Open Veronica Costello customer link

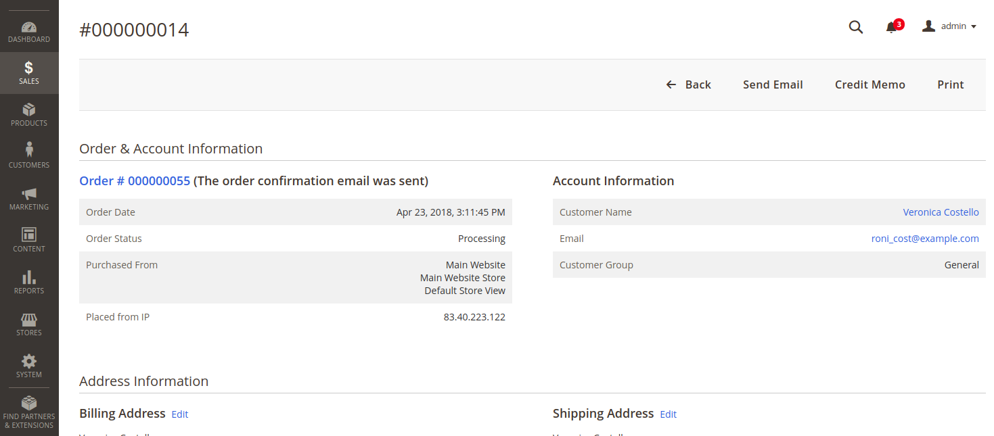click(x=941, y=212)
